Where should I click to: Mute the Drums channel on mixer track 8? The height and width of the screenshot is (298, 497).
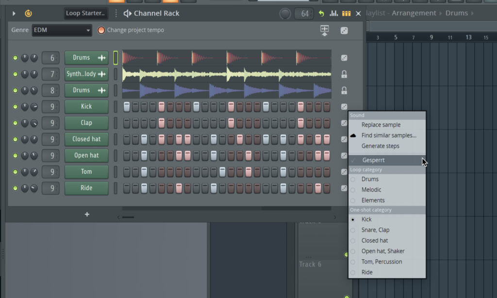click(15, 90)
